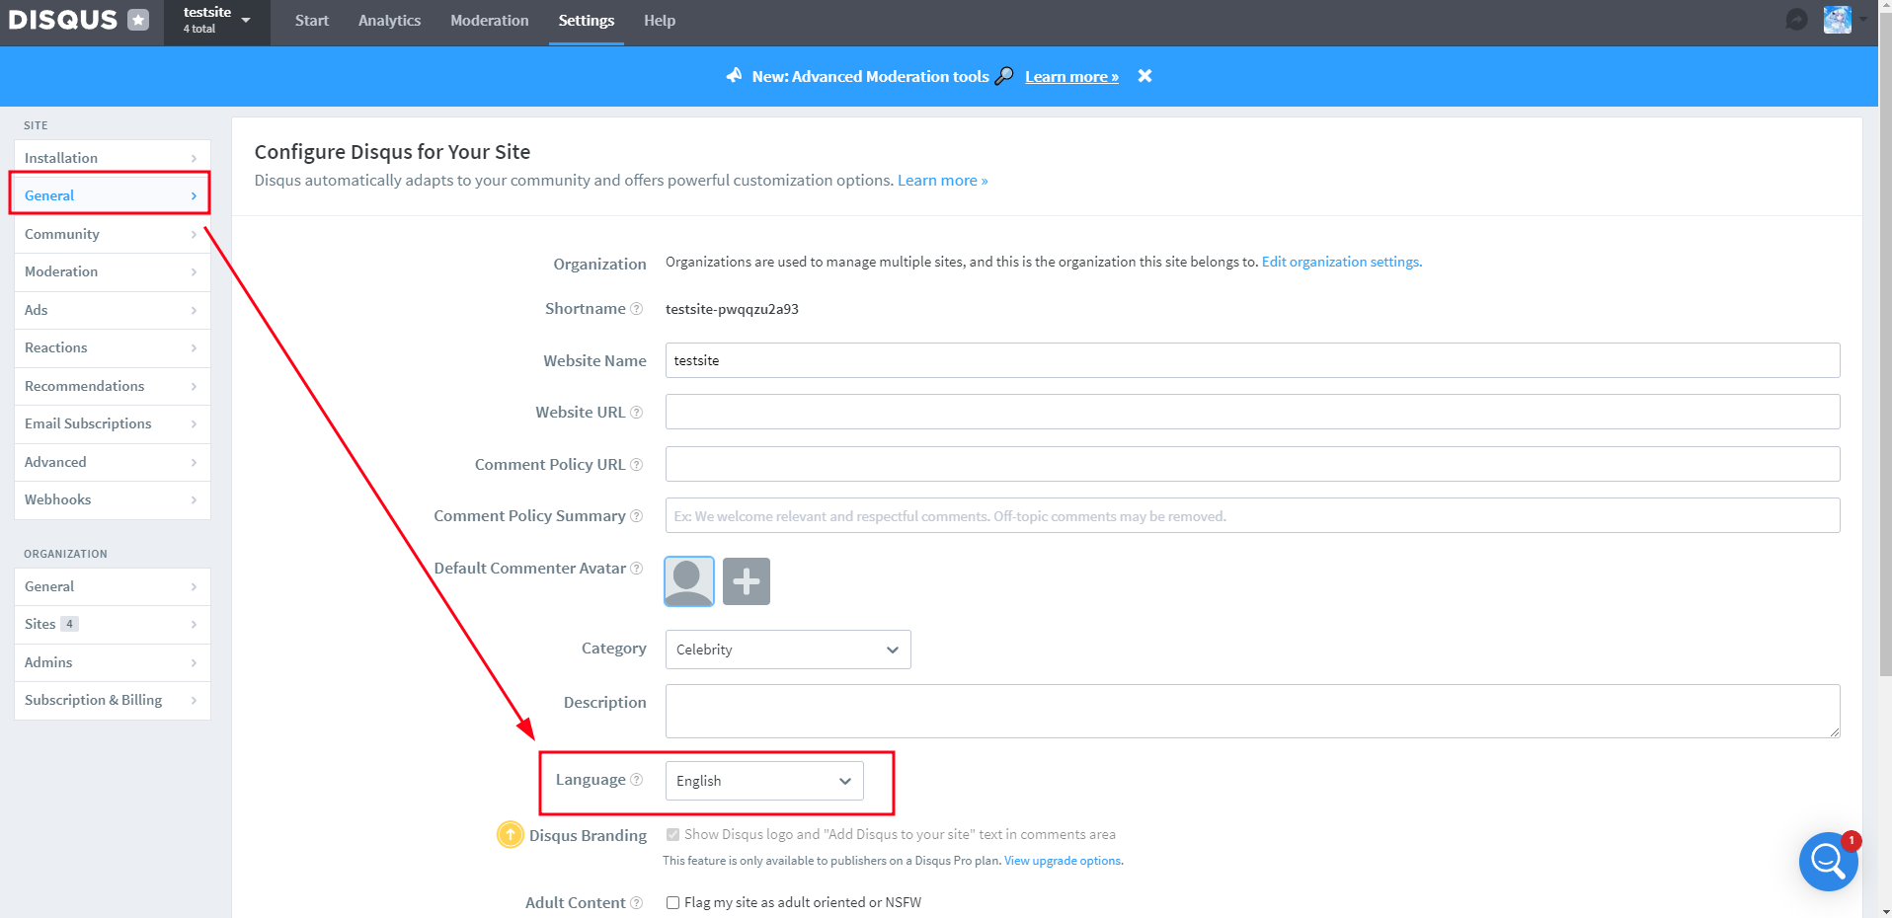Open Community settings

tap(113, 234)
